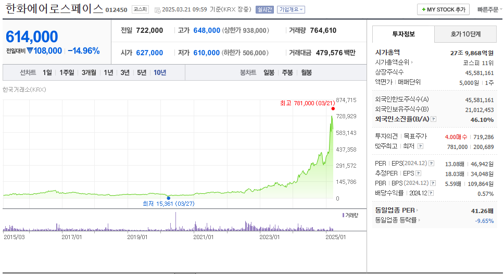Click the calendar icon beside the date

click(157, 10)
